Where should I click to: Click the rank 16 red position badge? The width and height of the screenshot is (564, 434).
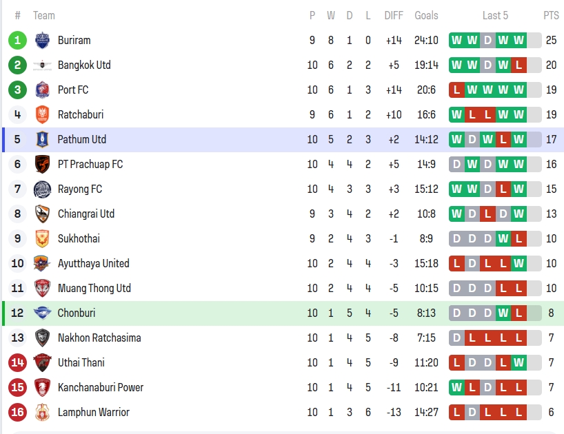coord(18,412)
